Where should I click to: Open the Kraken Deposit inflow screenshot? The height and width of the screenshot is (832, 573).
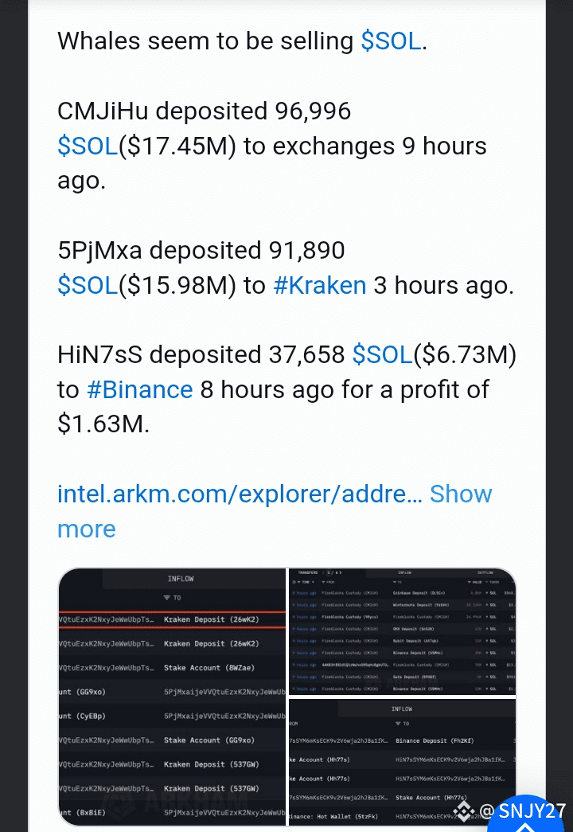[172, 697]
